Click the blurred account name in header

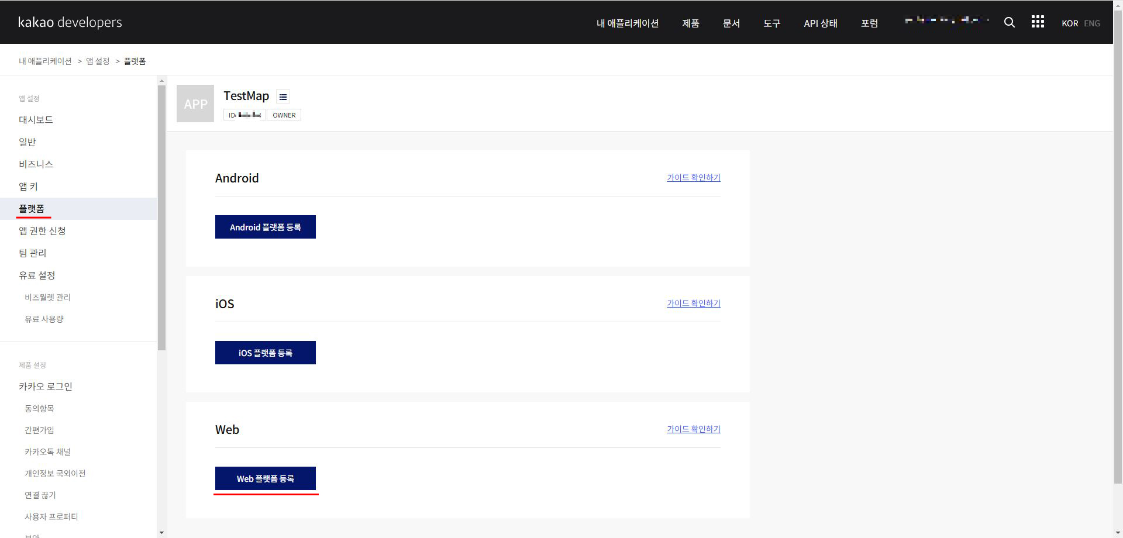coord(947,20)
